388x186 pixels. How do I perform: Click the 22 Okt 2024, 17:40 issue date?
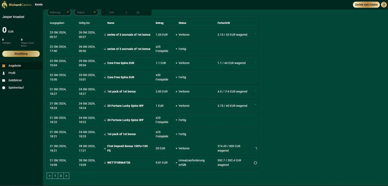point(58,49)
